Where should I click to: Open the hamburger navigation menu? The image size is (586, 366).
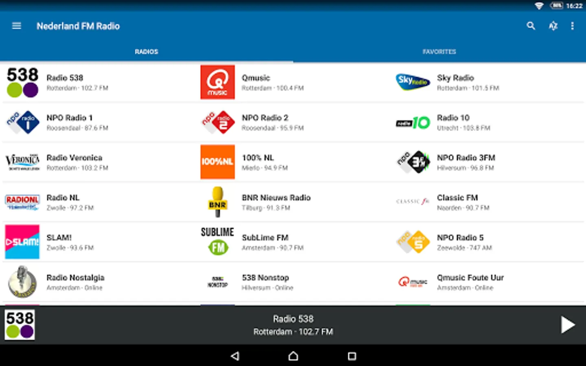(17, 26)
